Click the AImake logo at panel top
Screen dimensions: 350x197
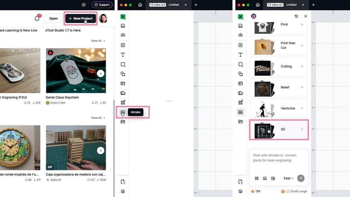[253, 16]
